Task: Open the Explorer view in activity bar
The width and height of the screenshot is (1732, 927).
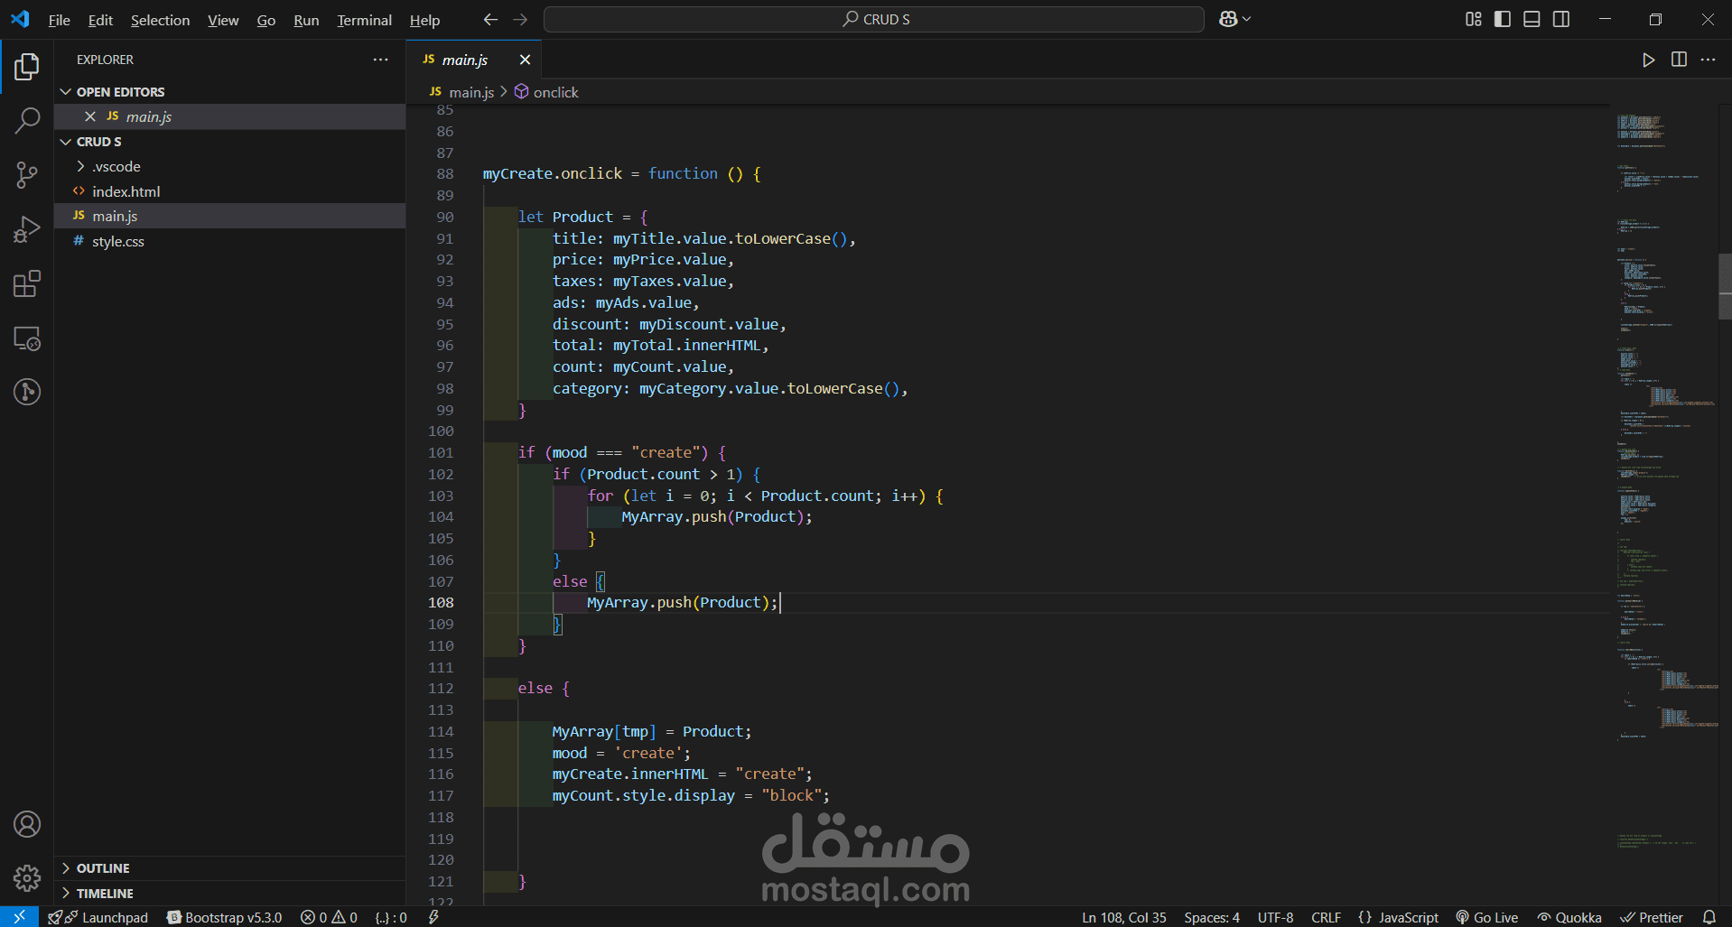Action: click(27, 66)
